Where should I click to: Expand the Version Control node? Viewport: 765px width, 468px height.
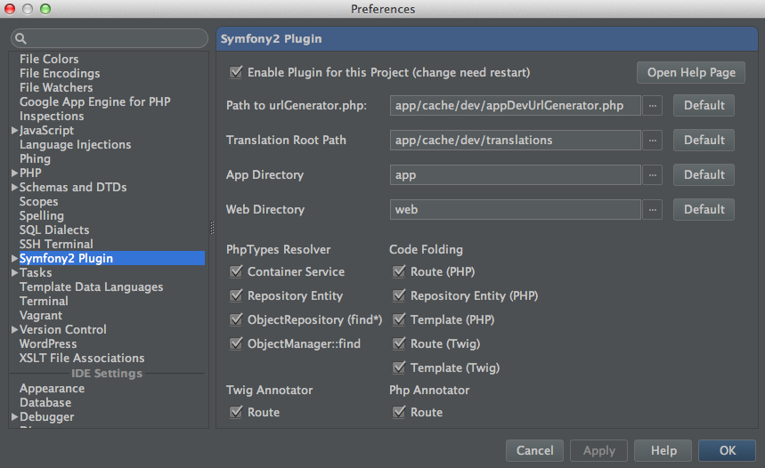pyautogui.click(x=14, y=329)
